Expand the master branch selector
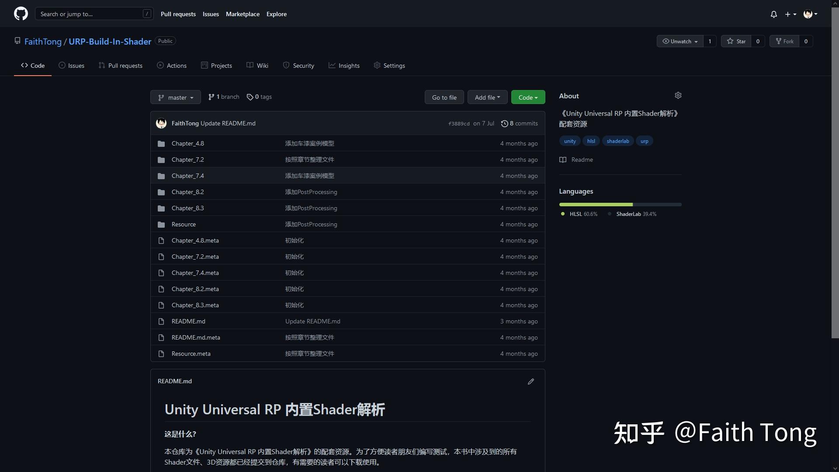Screen dimensions: 839x472 tap(175, 97)
